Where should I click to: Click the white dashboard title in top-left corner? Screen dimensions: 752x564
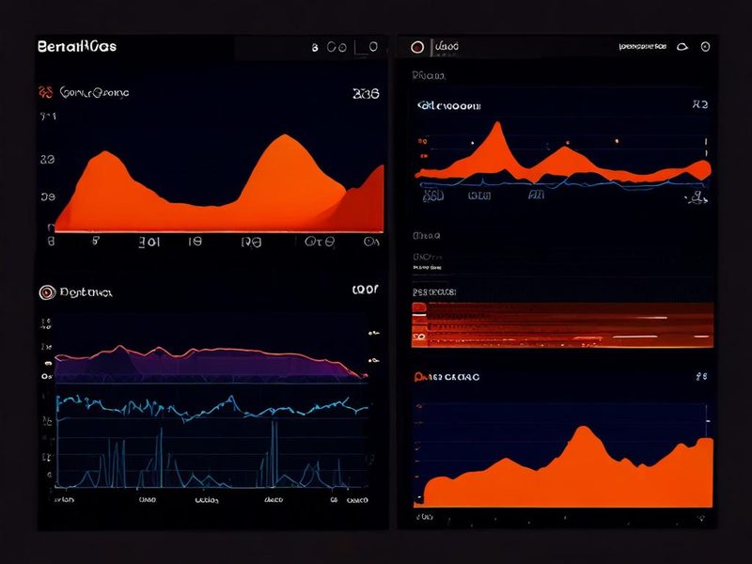pos(77,46)
